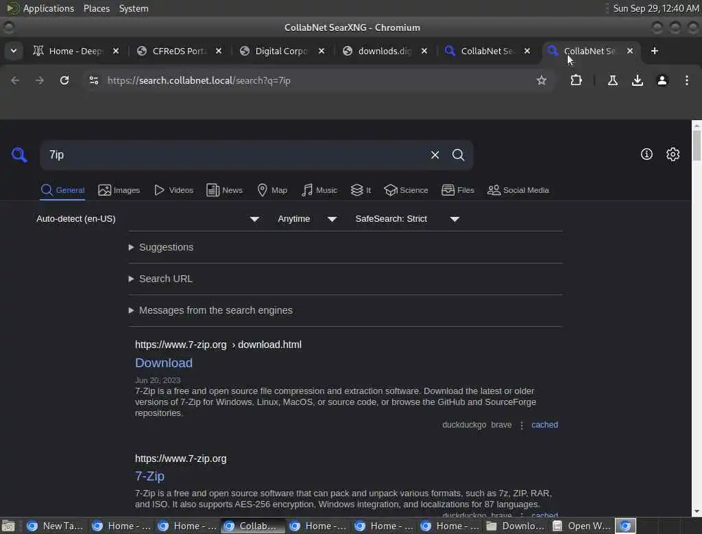The height and width of the screenshot is (534, 702).
Task: Select the News search category
Action: click(224, 190)
